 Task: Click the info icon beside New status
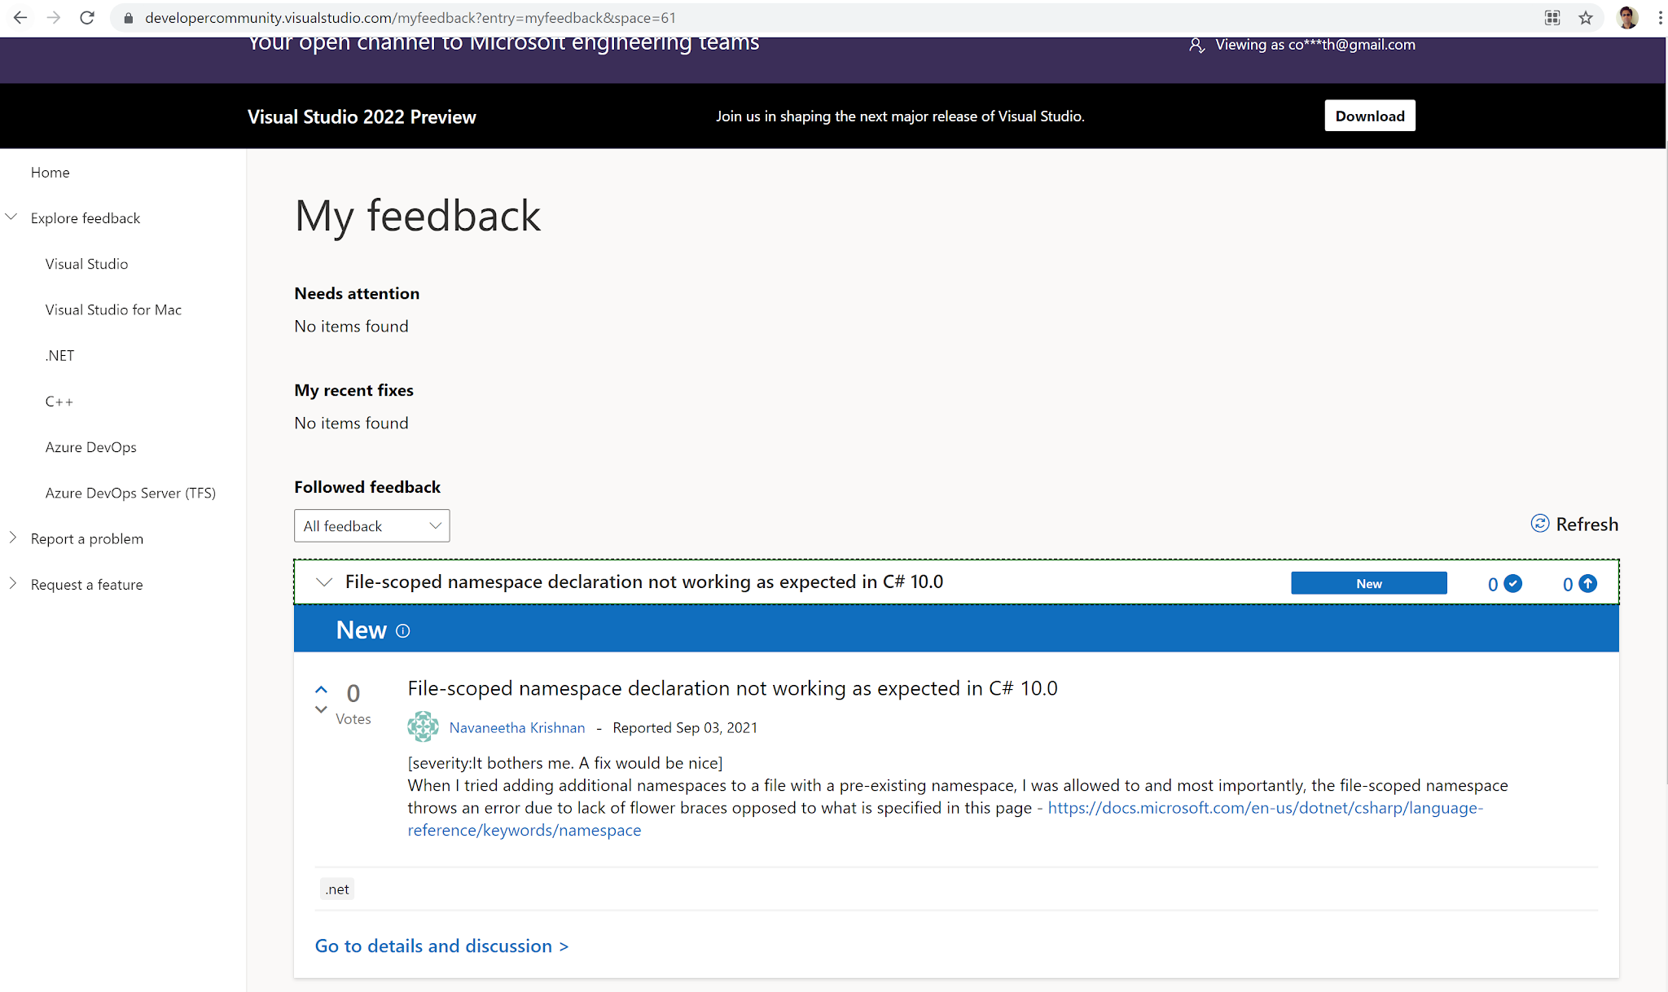(x=402, y=630)
